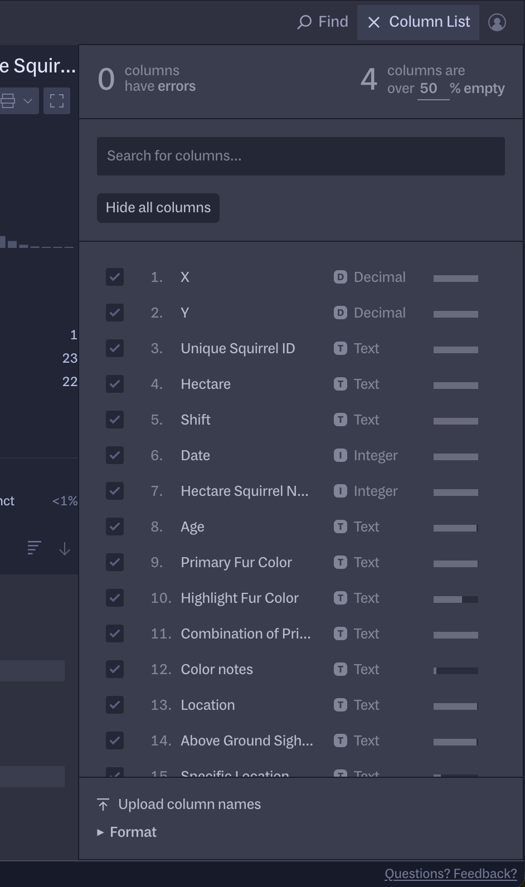Screen dimensions: 525x887
Task: Click the 0 columns have errors count
Action: 106,79
